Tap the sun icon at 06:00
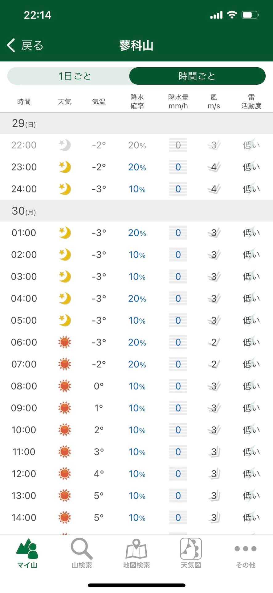This screenshot has width=273, height=593. [65, 342]
